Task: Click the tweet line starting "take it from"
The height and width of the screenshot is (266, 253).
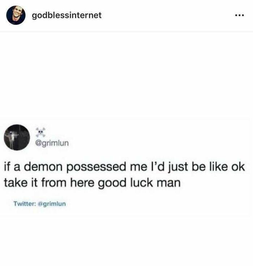Action: (92, 183)
